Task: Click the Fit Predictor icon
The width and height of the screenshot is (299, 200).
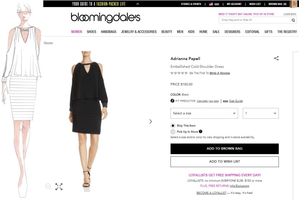Action: [172, 101]
